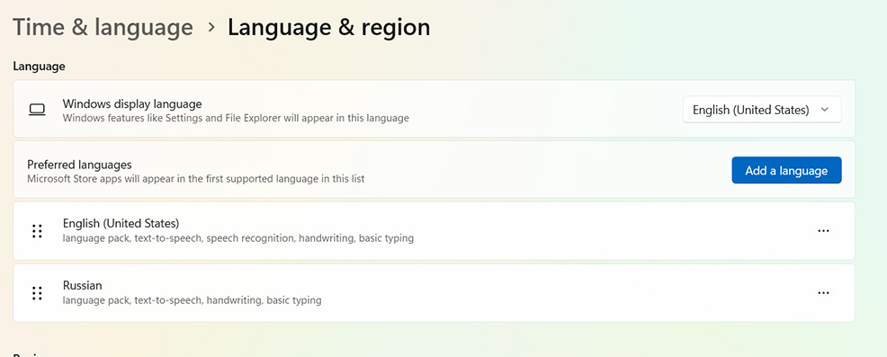
Task: Grab the drag handle beside English (United States)
Action: (x=38, y=231)
